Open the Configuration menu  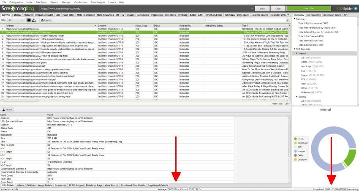16,2
